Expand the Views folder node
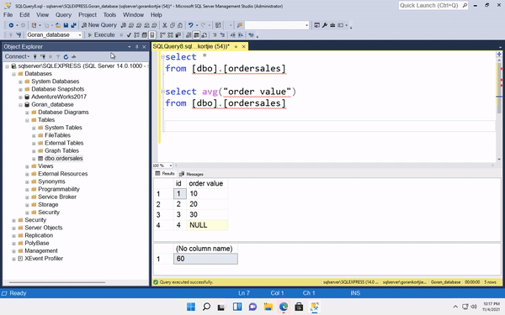Viewport: 505px width, 315px height. 27,166
